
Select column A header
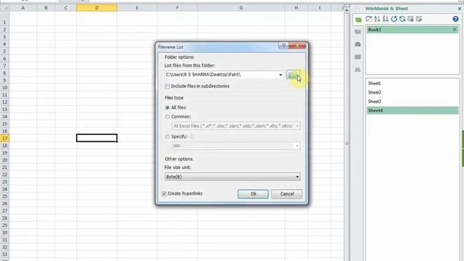(x=23, y=8)
